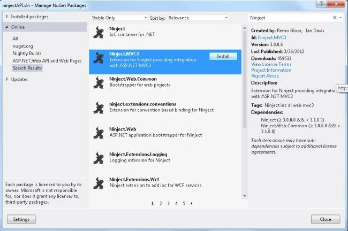Click the current page 1 indicator

coord(153,203)
